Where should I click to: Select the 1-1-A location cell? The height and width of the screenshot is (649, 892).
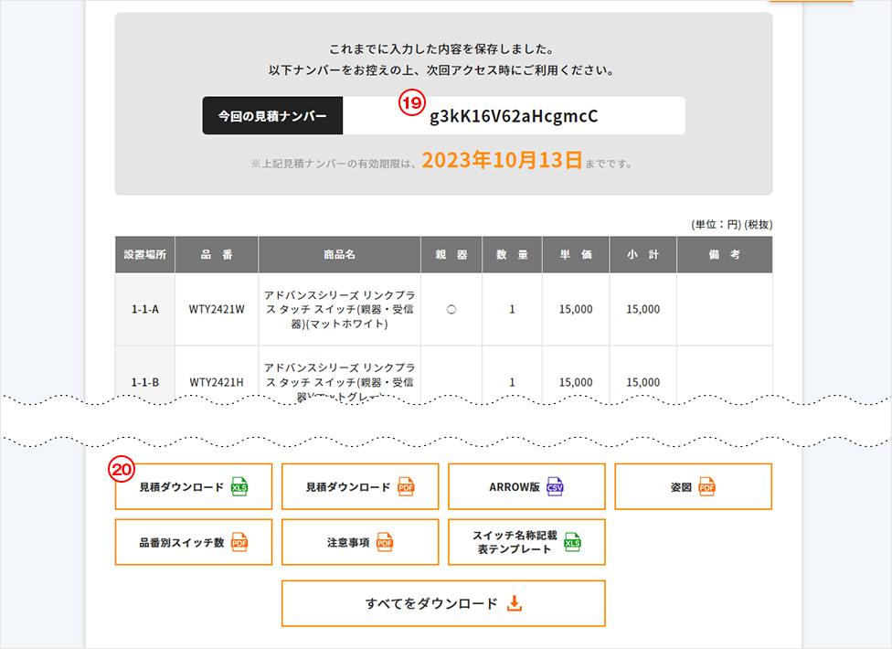[144, 310]
